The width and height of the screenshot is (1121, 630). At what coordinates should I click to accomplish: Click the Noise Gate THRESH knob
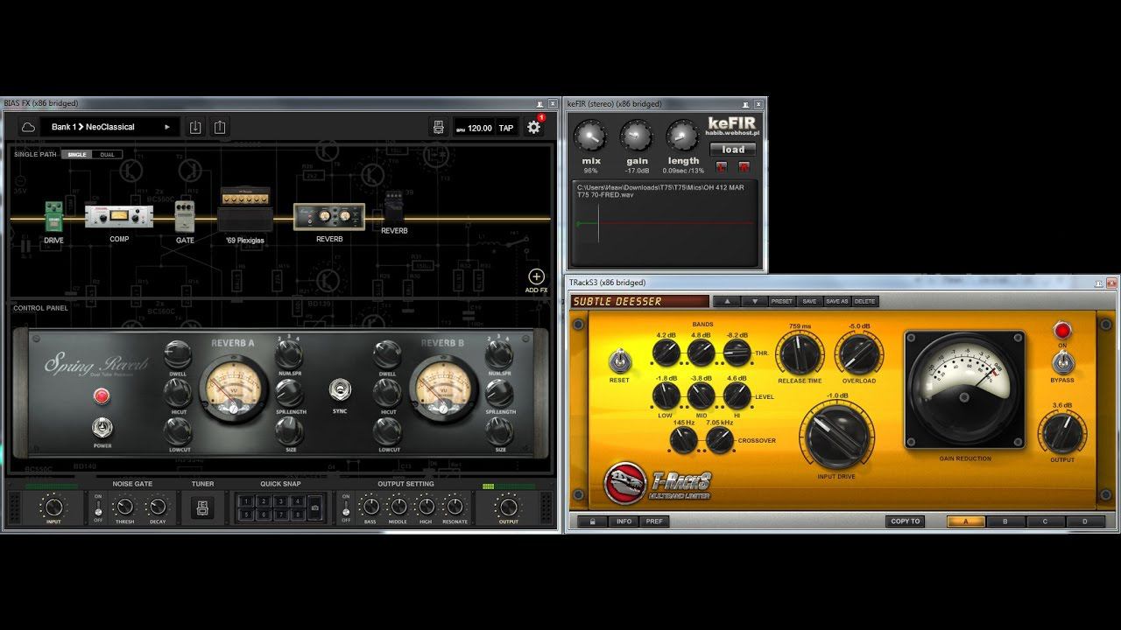tap(124, 507)
